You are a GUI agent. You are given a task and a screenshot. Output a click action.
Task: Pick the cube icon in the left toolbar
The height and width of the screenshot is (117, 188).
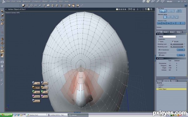click(x=2, y=56)
